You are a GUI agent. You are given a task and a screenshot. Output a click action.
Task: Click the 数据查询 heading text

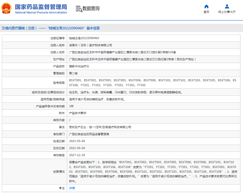tap(91, 9)
